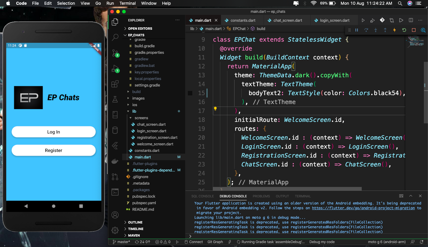428x247 pixels.
Task: Open the editor More Actions ellipsis
Action: [420, 20]
